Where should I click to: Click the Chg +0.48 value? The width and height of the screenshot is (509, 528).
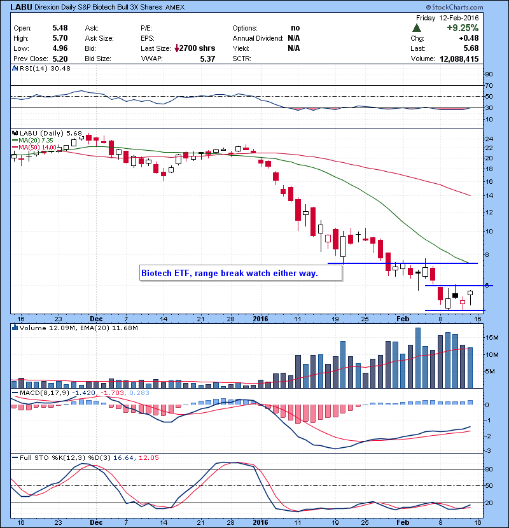coord(468,38)
